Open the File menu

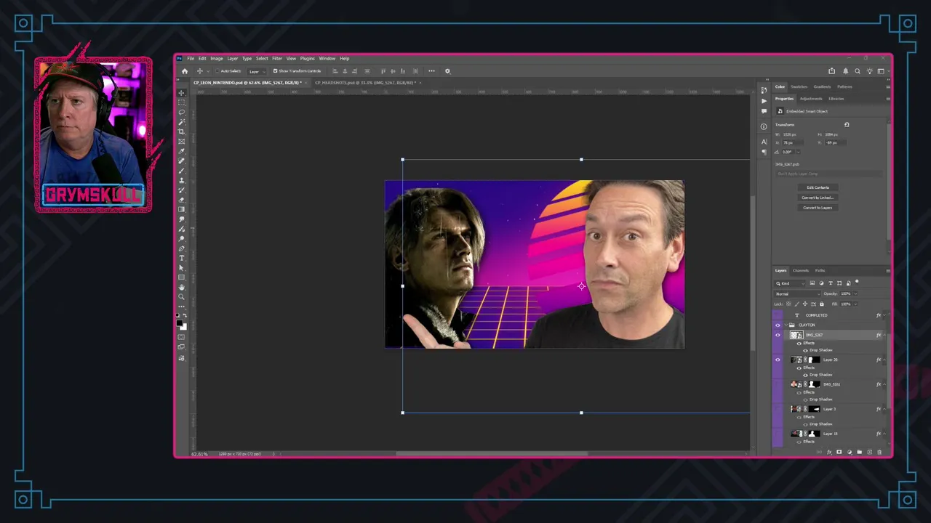coord(191,59)
